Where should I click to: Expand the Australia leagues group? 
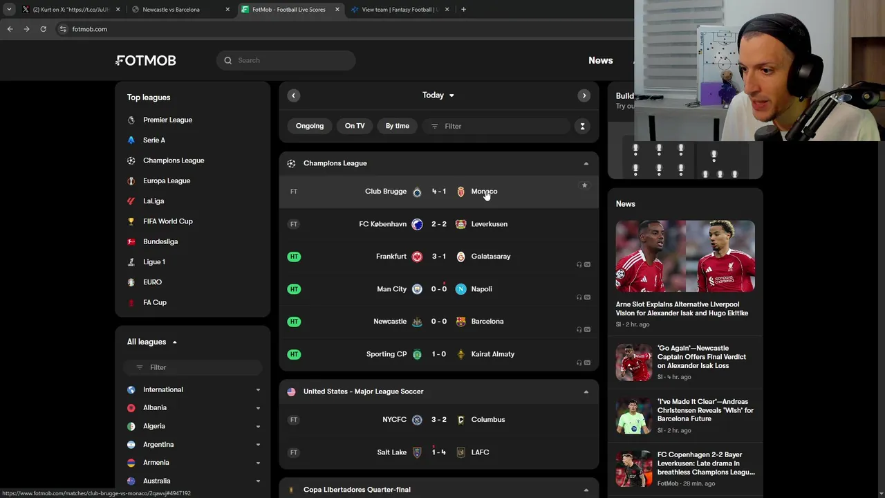pos(258,481)
